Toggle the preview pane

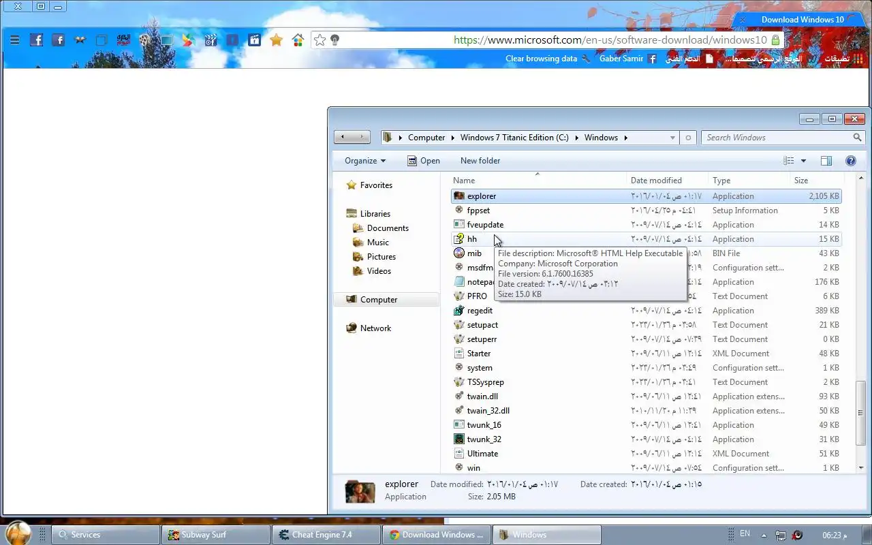[826, 161]
